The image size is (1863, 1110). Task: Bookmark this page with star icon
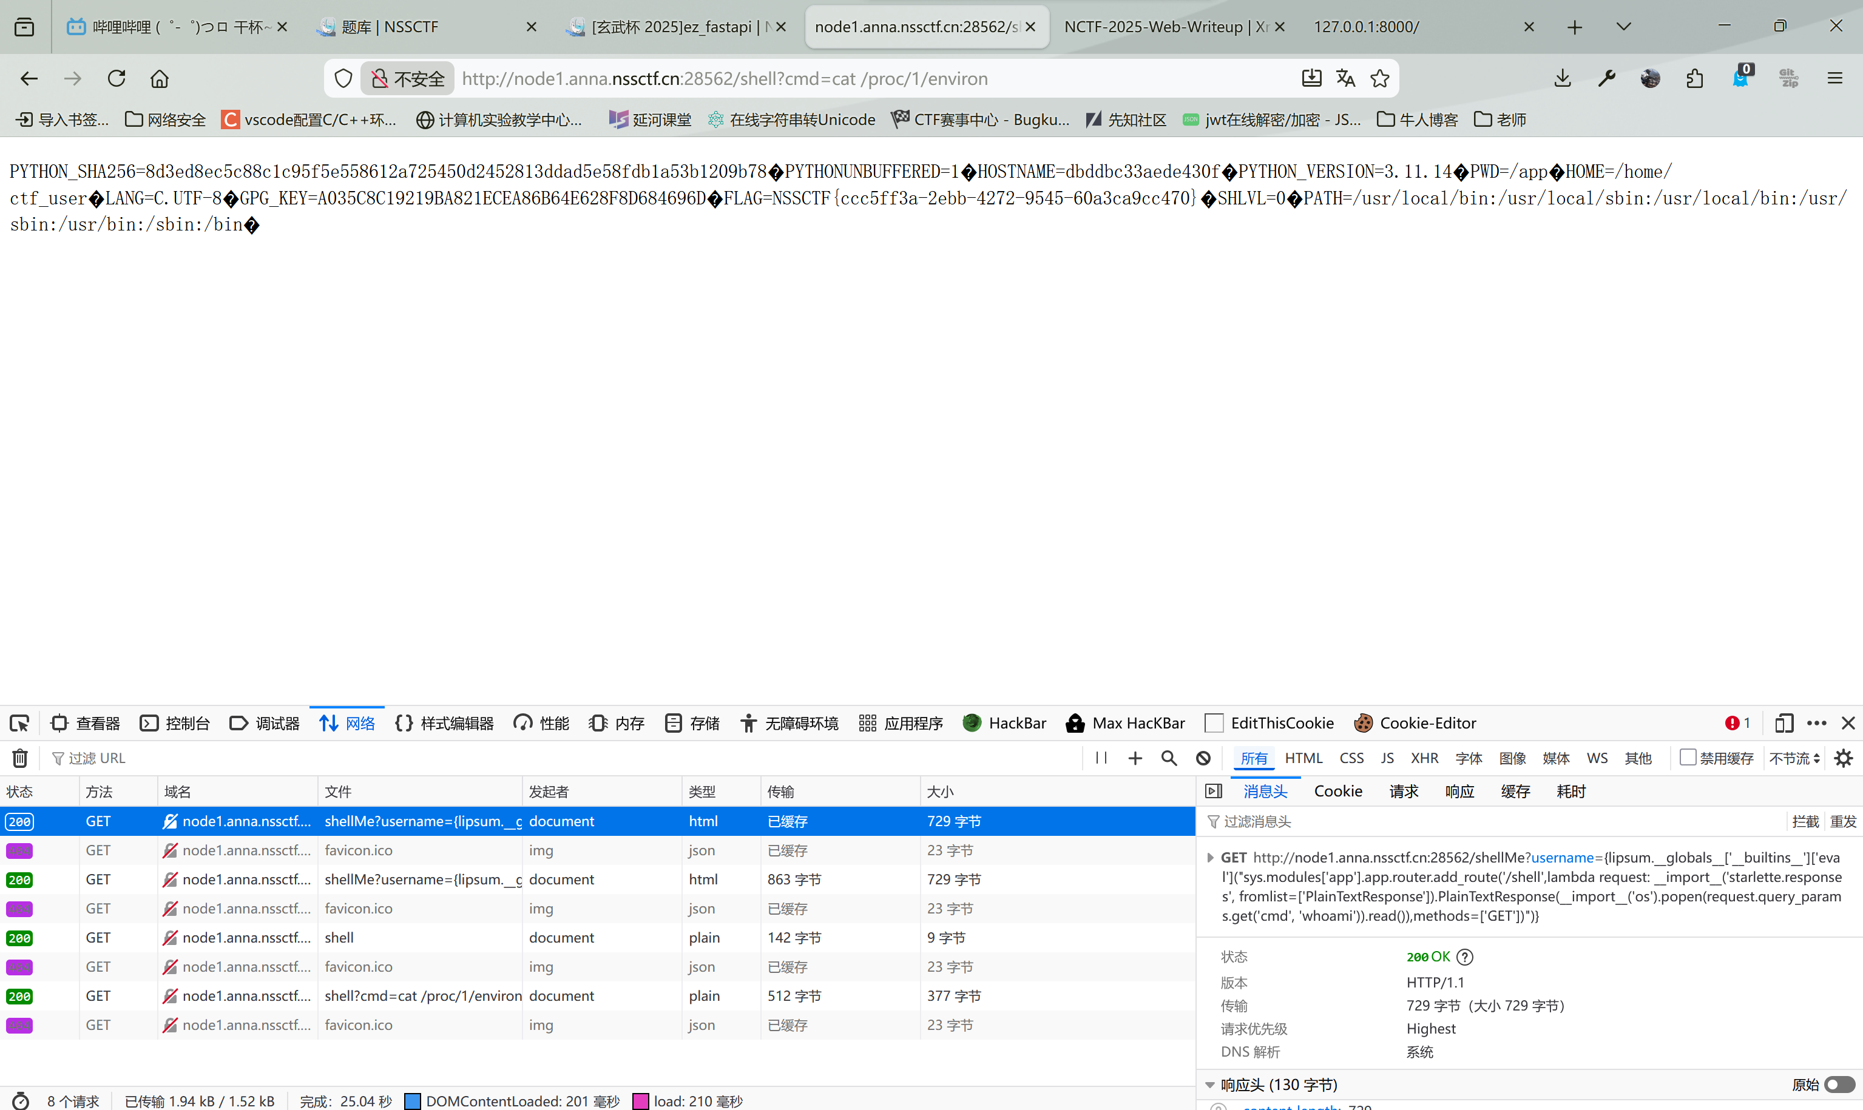click(1380, 78)
